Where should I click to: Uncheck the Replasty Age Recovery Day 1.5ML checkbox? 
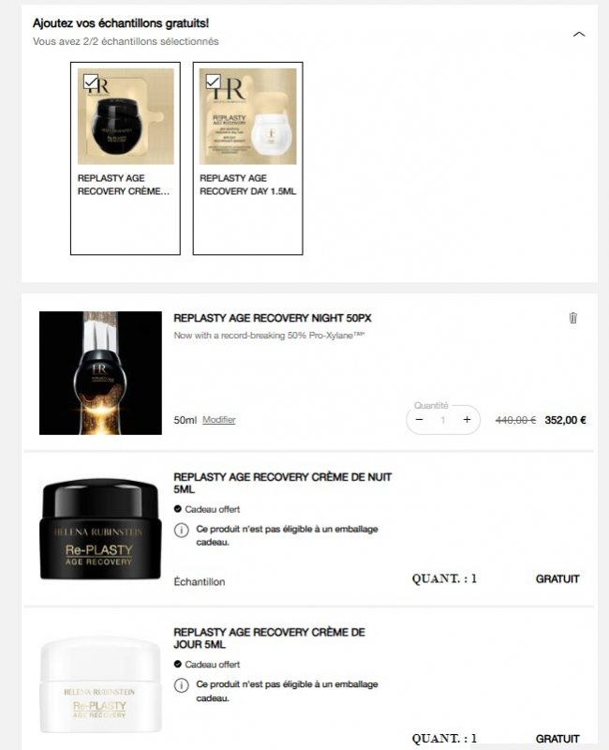tap(213, 82)
